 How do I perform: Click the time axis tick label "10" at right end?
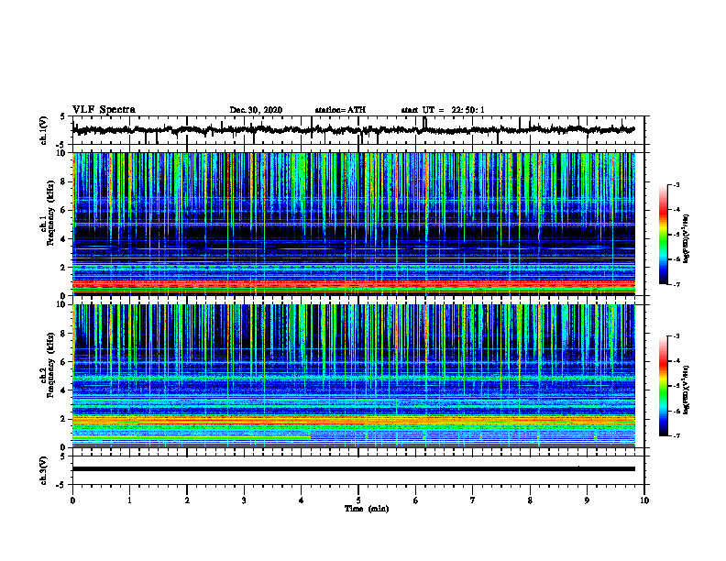(644, 500)
